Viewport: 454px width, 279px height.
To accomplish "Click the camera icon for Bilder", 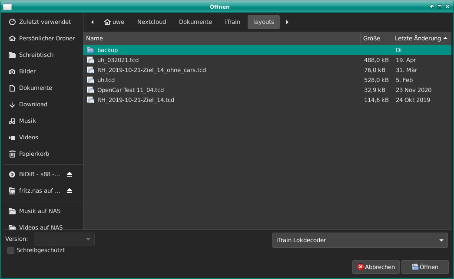I will tap(12, 72).
